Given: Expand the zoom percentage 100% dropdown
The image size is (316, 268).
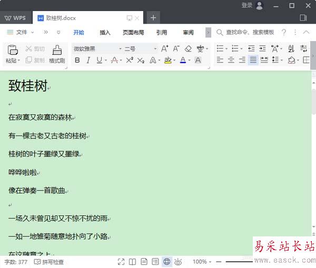Looking at the screenshot, I should [203, 262].
